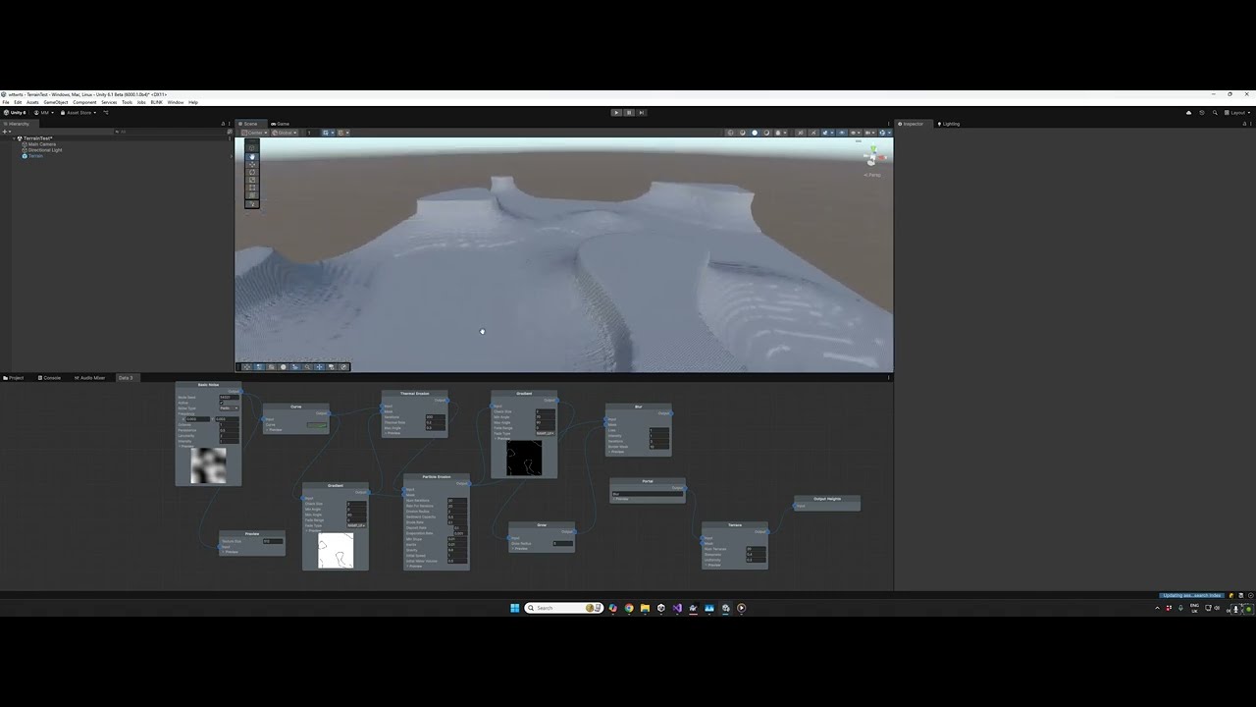Click the Hierarchy add (+) button
The width and height of the screenshot is (1256, 707).
click(6, 131)
